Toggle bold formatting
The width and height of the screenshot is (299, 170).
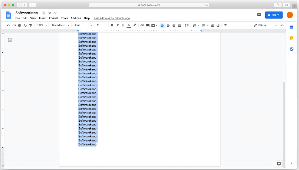point(112,25)
